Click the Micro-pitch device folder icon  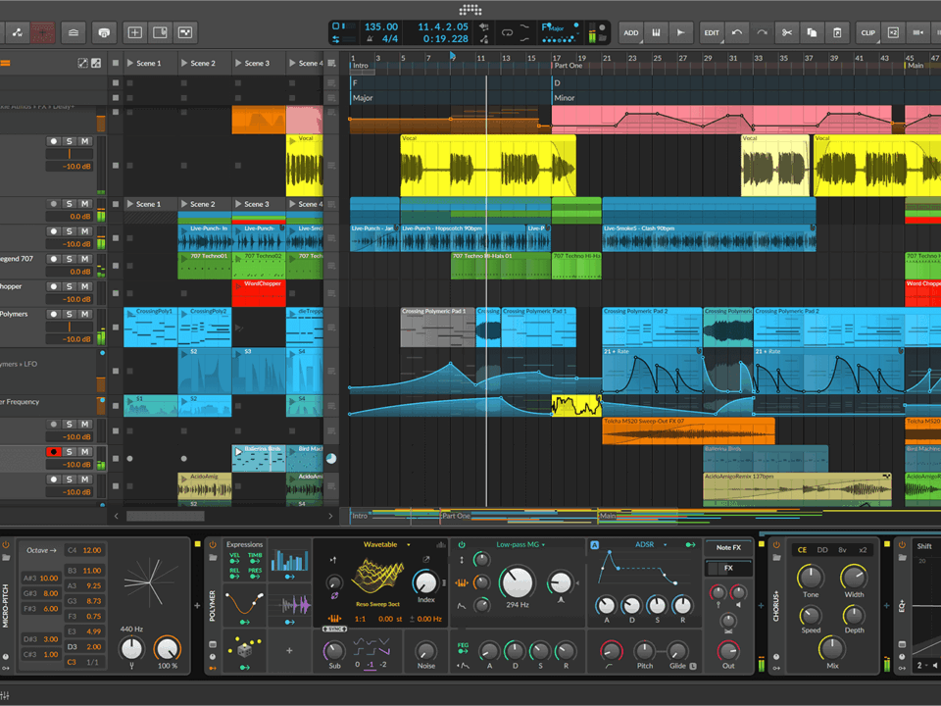(7, 559)
